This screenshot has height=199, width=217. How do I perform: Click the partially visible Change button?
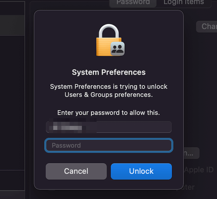tap(207, 27)
